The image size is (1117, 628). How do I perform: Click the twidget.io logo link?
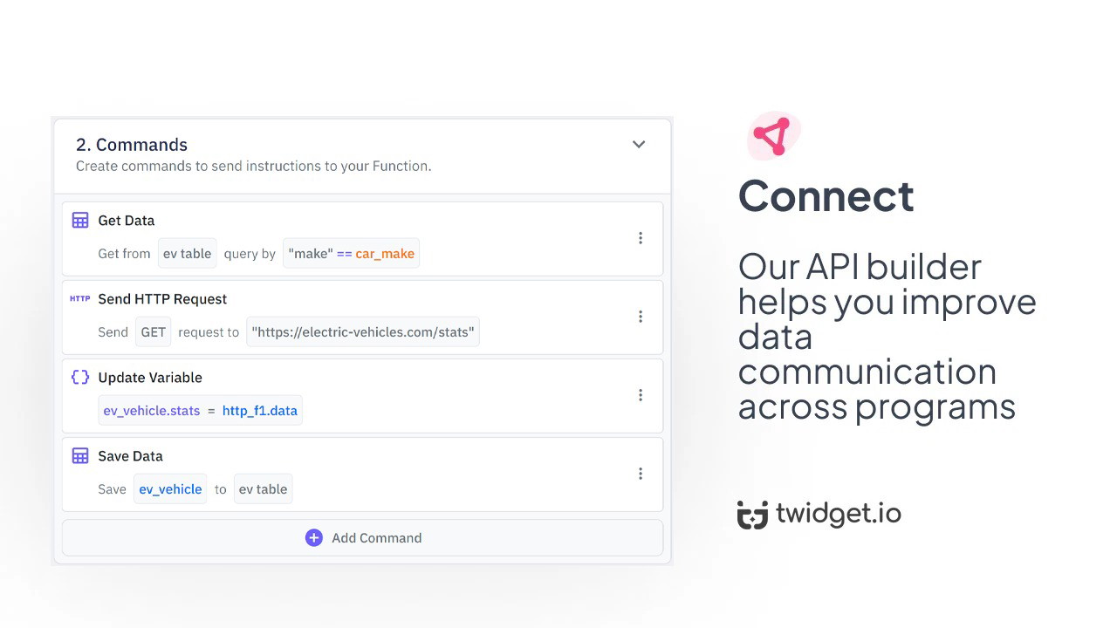(819, 514)
